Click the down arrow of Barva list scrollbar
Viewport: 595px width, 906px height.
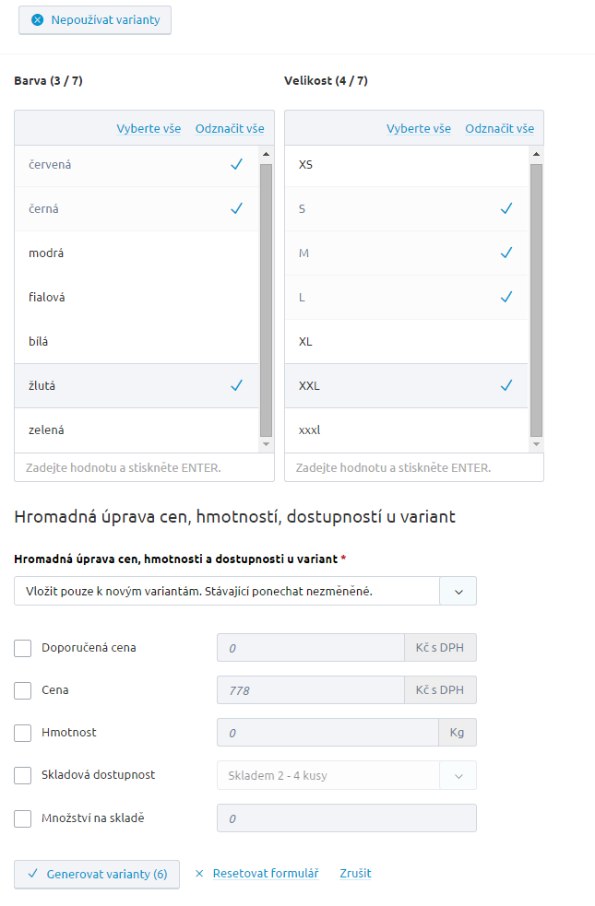pyautogui.click(x=266, y=444)
